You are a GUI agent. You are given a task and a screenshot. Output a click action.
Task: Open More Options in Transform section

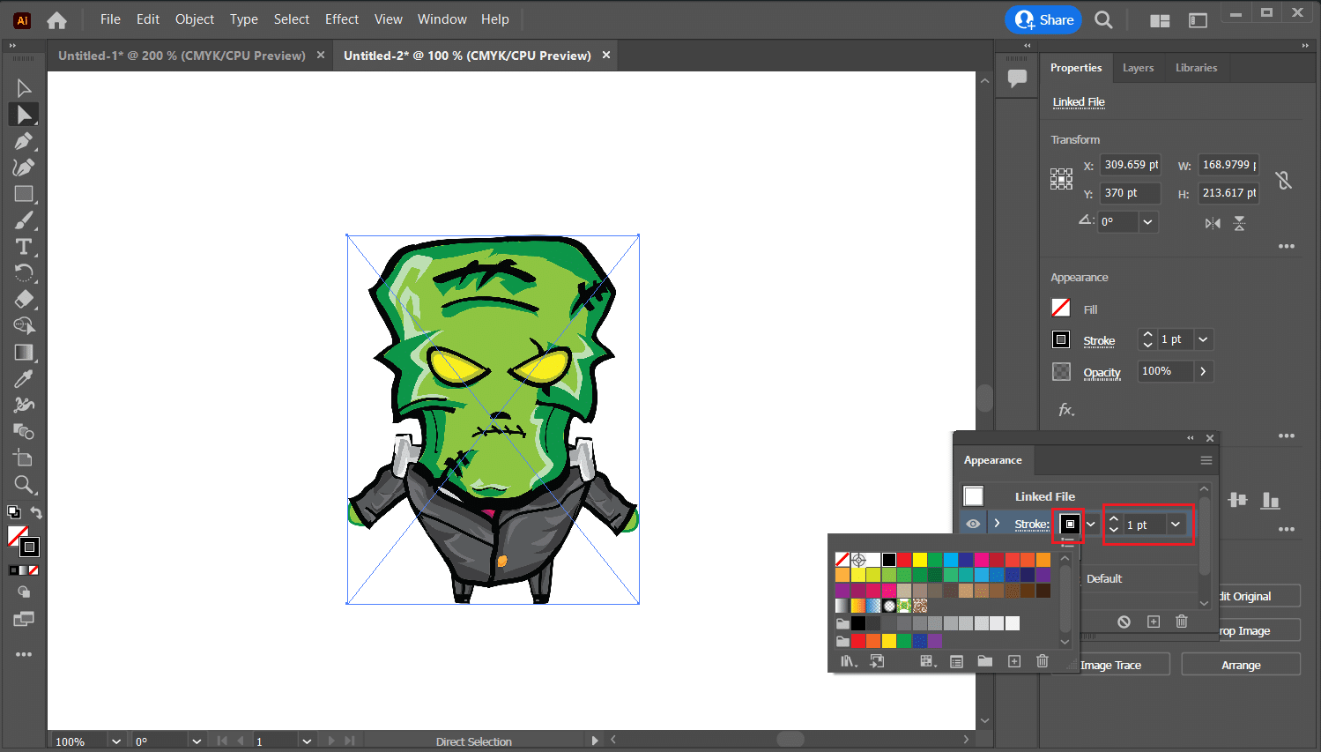coord(1287,247)
